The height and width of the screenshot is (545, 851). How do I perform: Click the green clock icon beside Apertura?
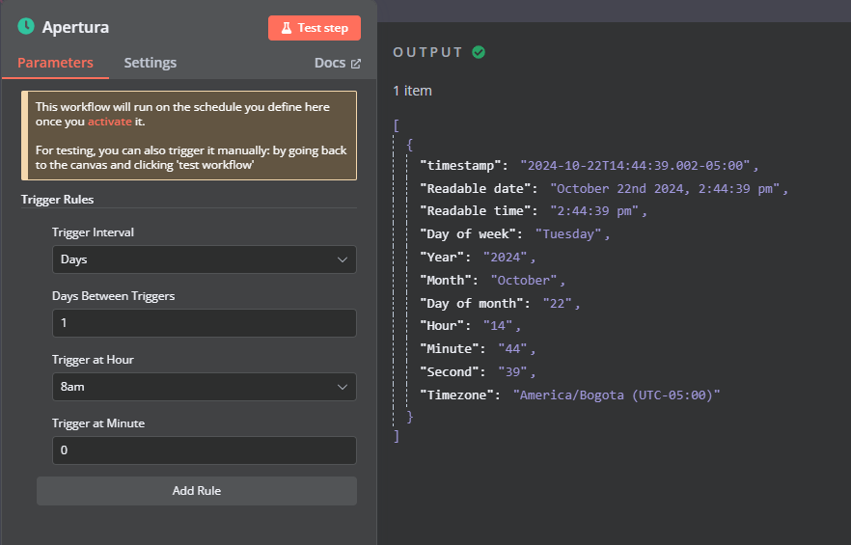pyautogui.click(x=26, y=27)
